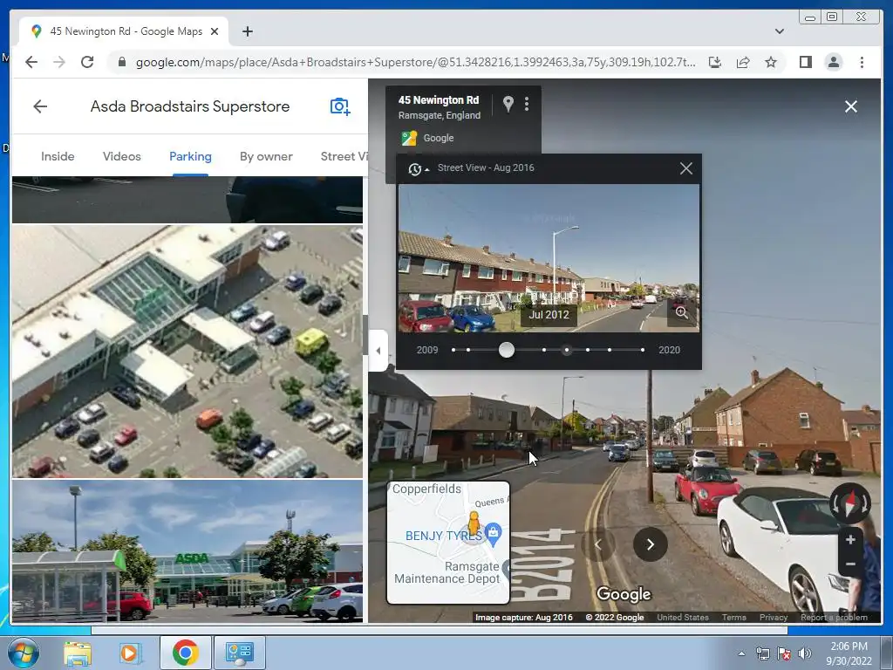Viewport: 893px width, 670px height.
Task: Toggle the time travel clock dropdown
Action: [418, 168]
